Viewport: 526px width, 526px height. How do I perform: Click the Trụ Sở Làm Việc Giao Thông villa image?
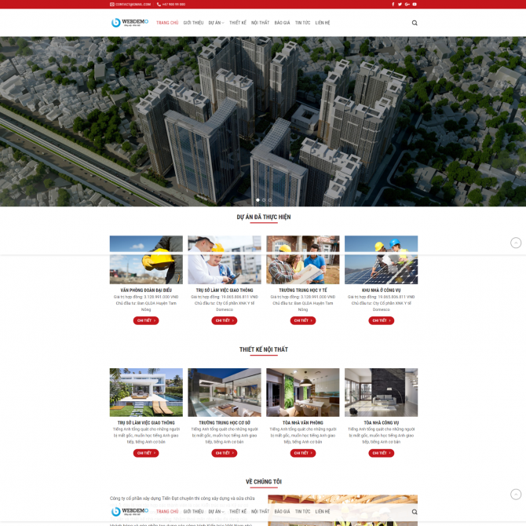146,392
